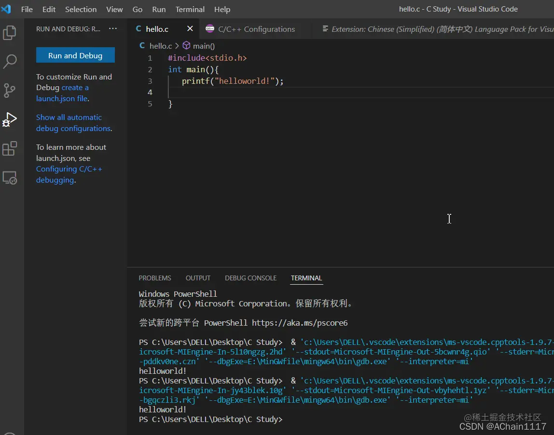
Task: Switch to the hello.c tab
Action: (157, 29)
